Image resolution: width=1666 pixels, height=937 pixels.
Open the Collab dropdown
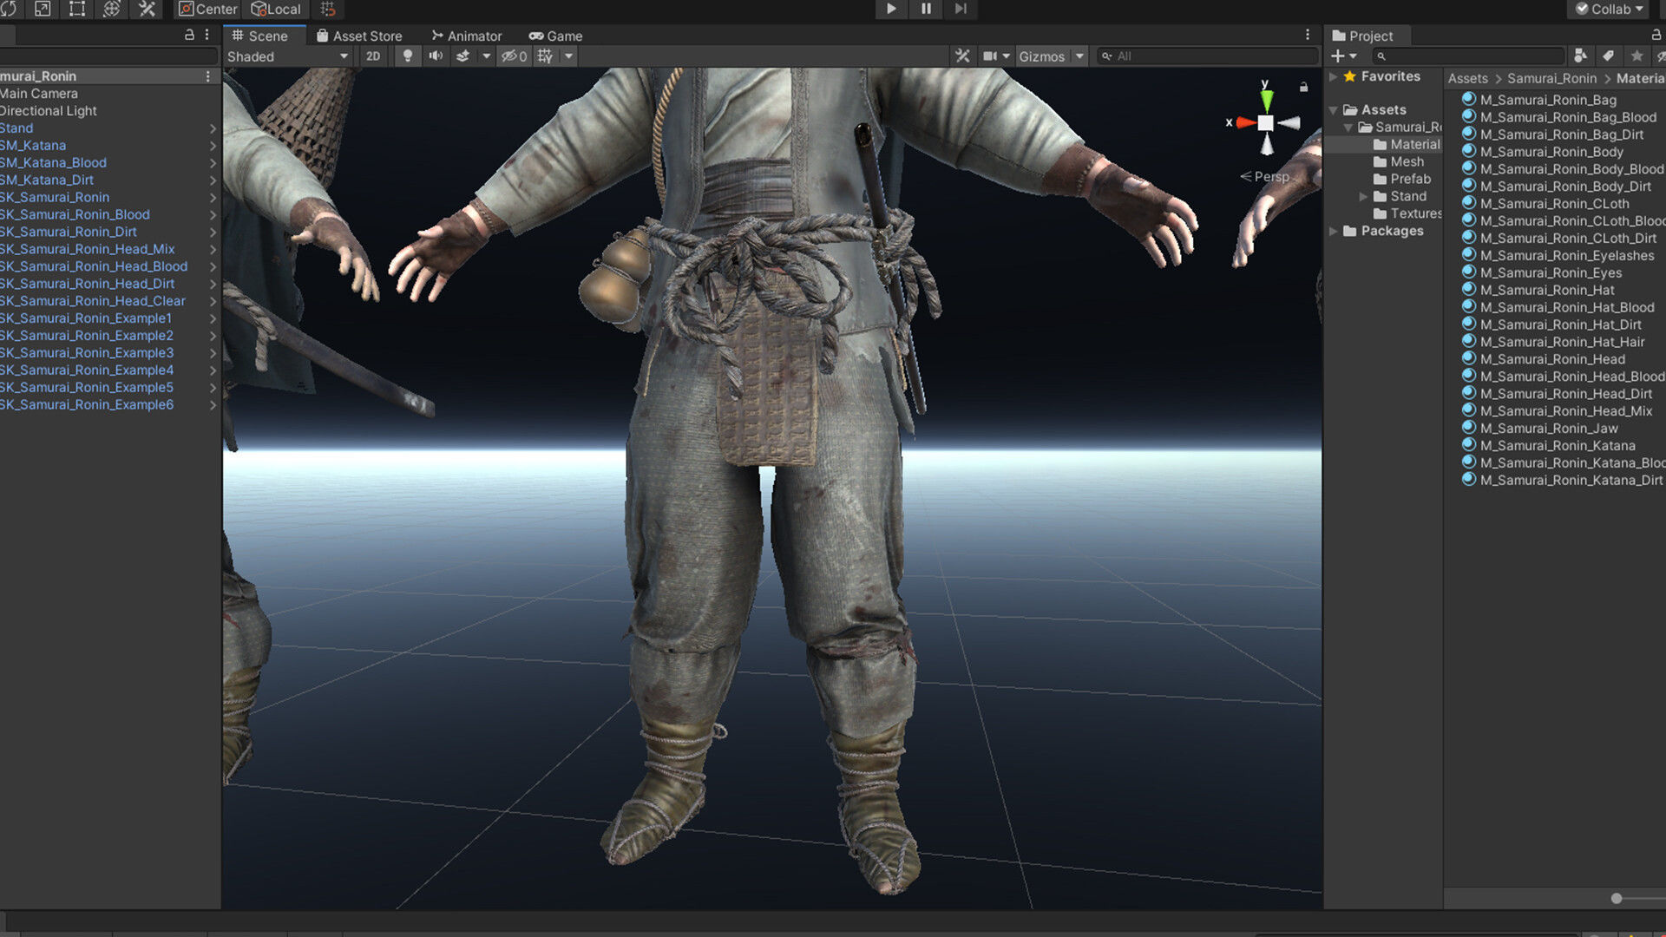pos(1609,9)
